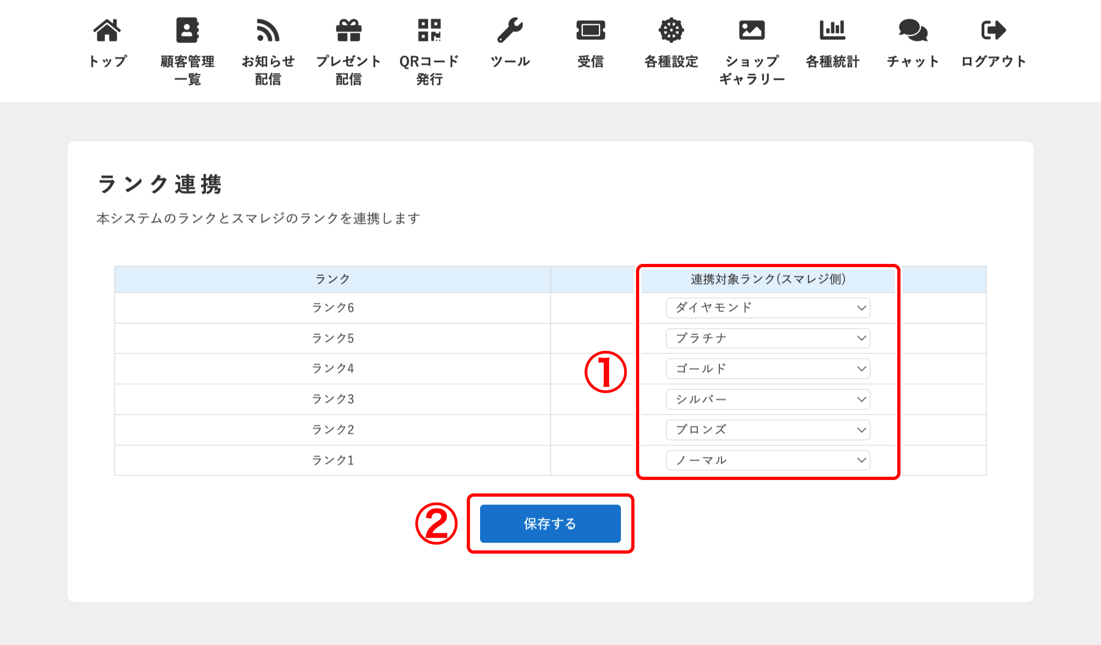The height and width of the screenshot is (645, 1101).
Task: Click the ショップギャラリー image icon
Action: (752, 30)
